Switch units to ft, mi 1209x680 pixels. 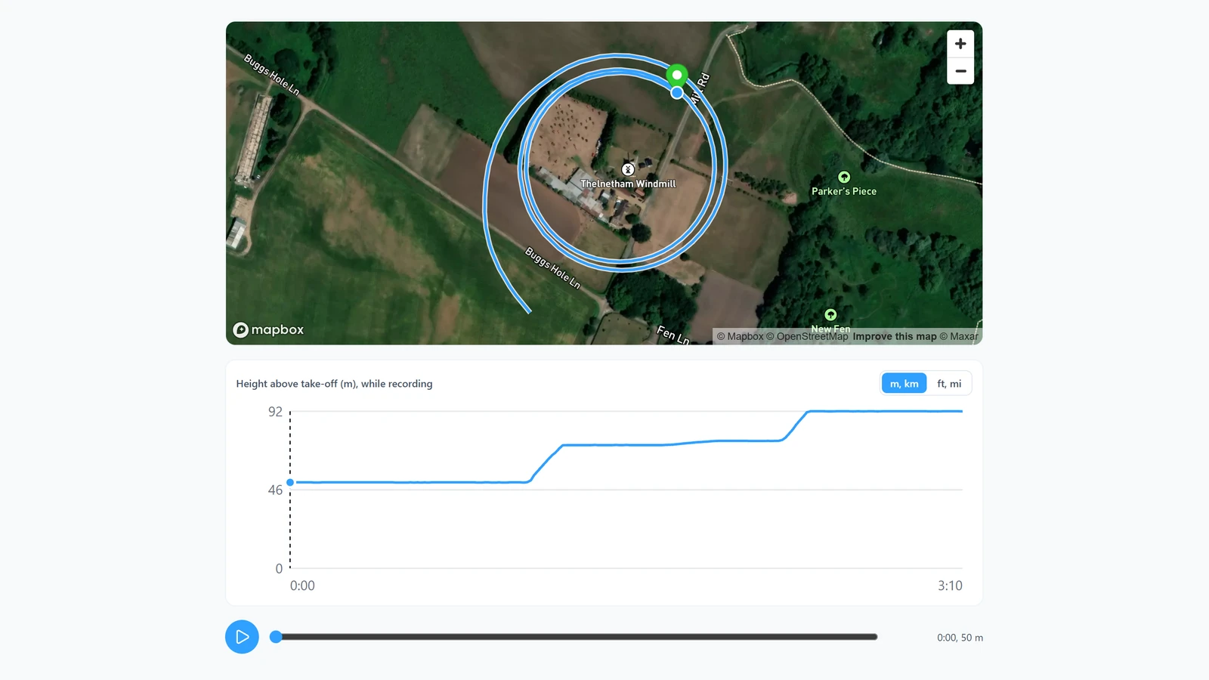point(949,384)
